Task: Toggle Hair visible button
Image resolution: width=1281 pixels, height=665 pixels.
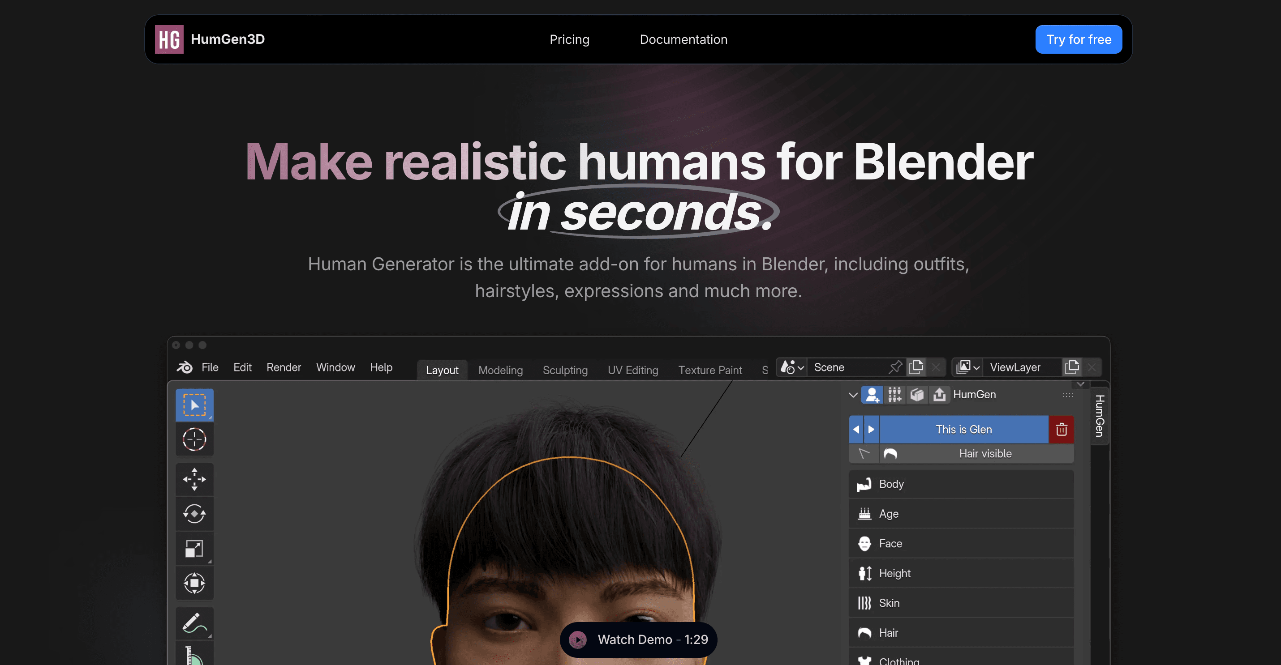Action: point(977,454)
